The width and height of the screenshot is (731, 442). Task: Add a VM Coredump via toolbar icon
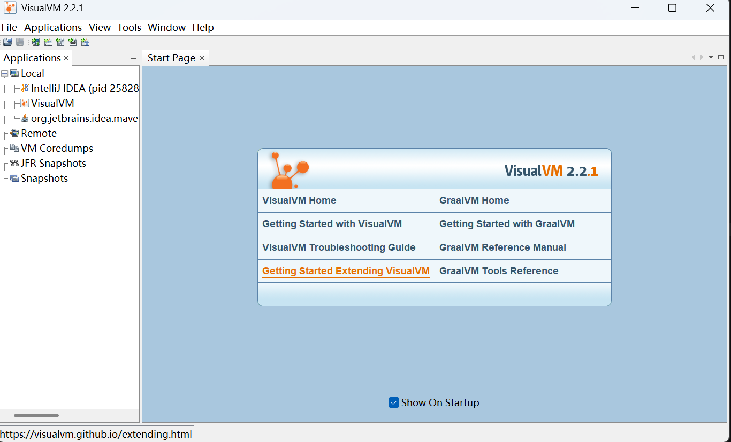tap(60, 42)
